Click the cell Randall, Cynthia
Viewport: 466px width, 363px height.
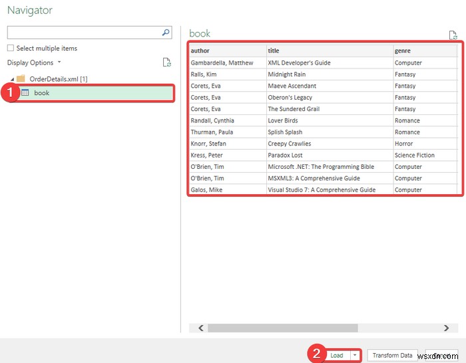pyautogui.click(x=228, y=120)
